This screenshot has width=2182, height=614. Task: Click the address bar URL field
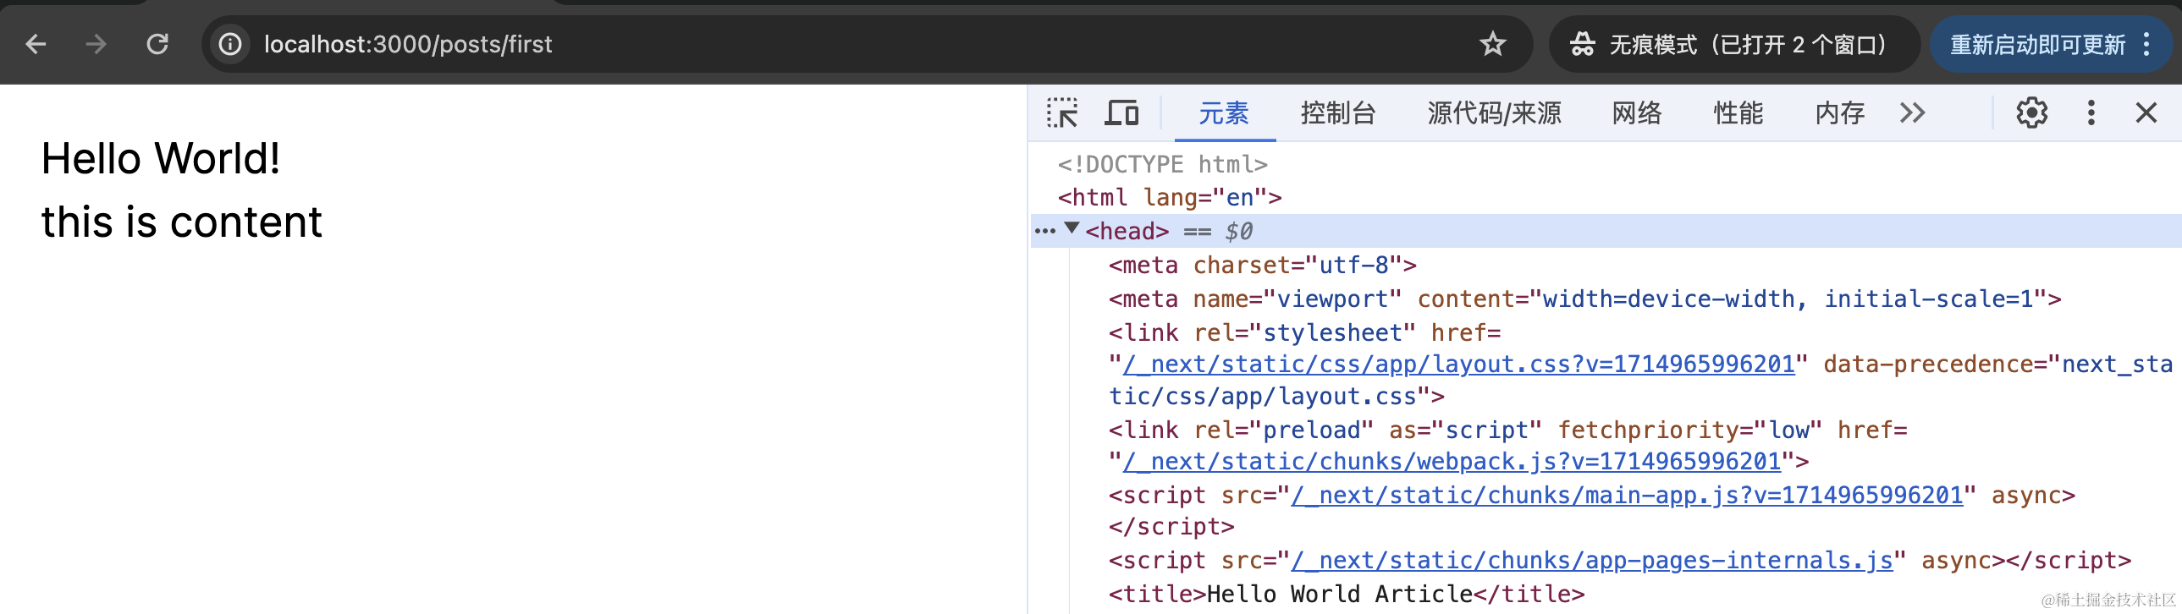click(763, 44)
